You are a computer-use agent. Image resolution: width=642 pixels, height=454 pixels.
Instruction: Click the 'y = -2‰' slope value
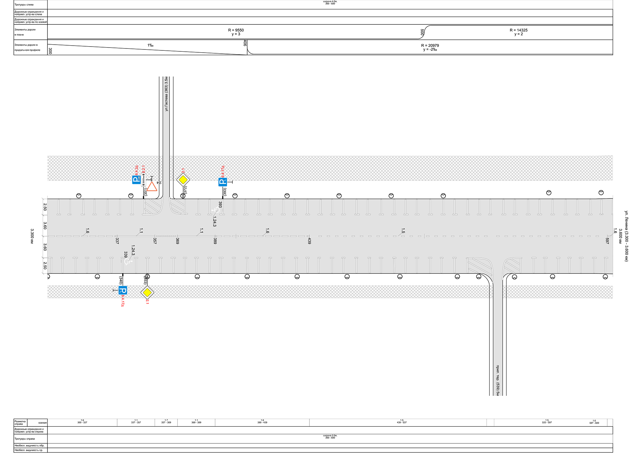pos(430,49)
